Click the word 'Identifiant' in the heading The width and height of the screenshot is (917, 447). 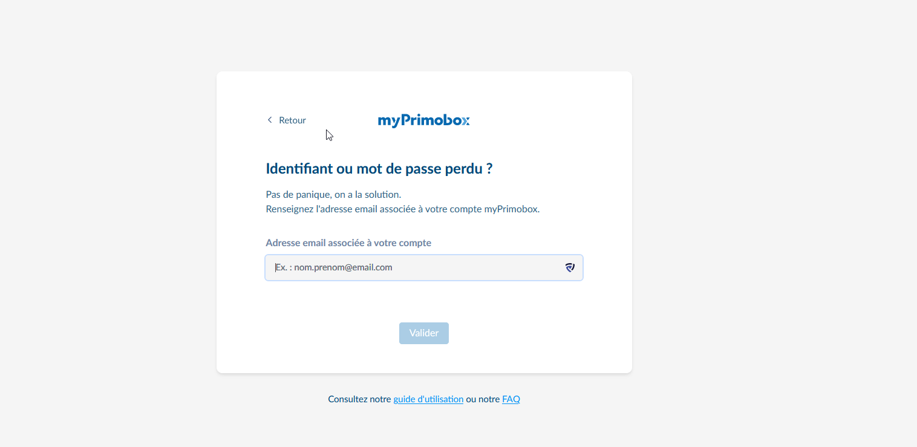point(299,169)
